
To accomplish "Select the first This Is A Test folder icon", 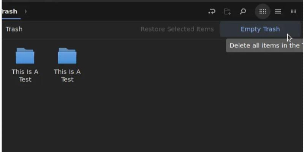I will 25,56.
